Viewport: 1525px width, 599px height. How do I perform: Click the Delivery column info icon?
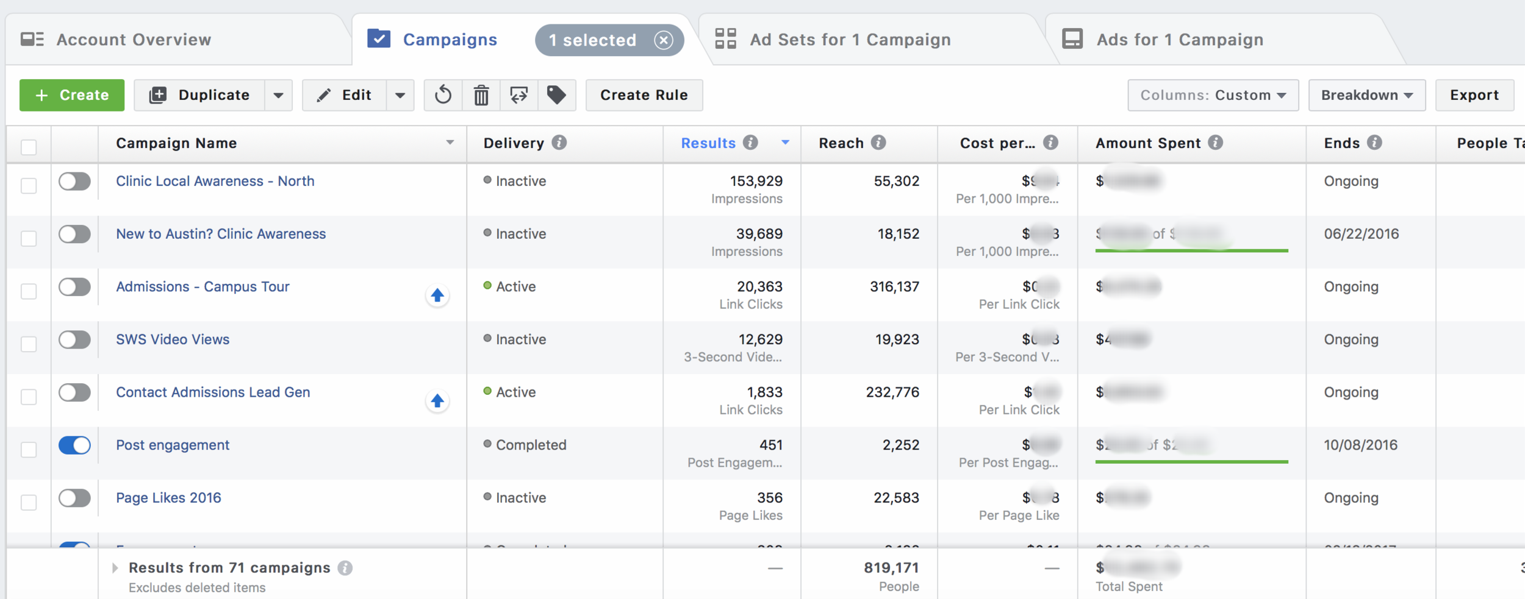click(x=559, y=143)
